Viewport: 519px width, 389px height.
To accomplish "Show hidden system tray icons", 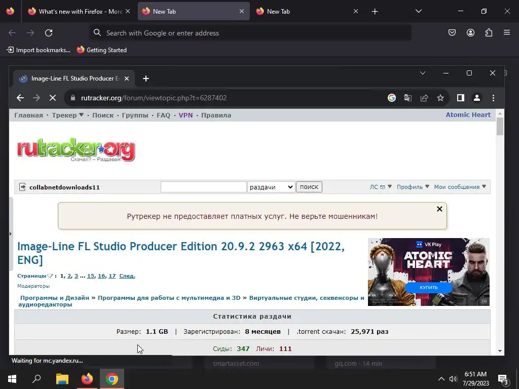I will pos(441,379).
